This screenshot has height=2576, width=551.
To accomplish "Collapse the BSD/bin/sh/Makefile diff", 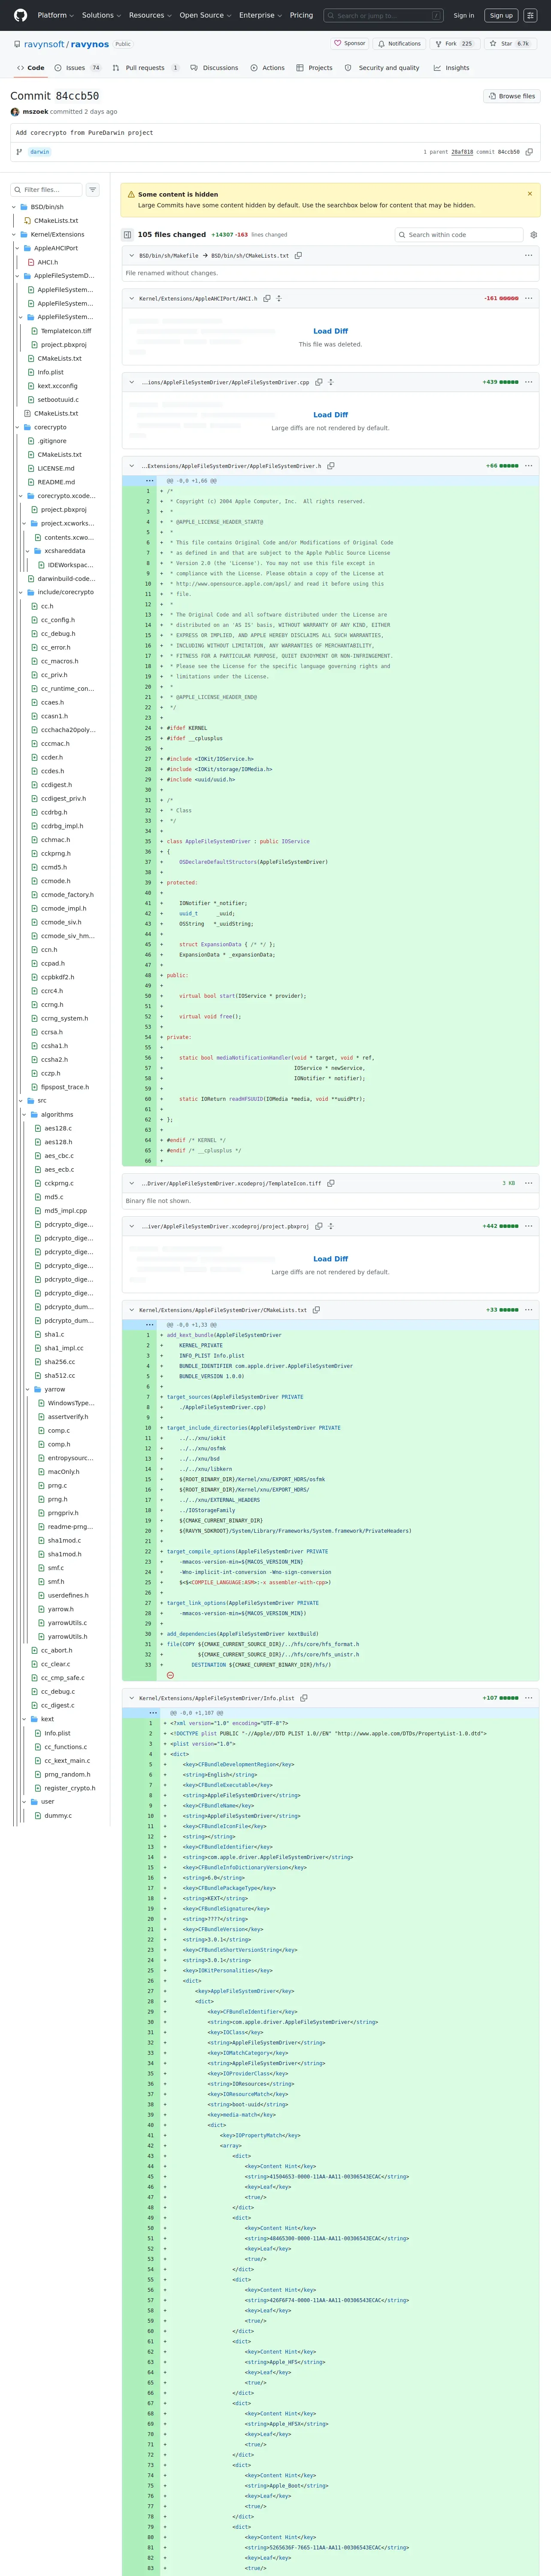I will pyautogui.click(x=132, y=255).
